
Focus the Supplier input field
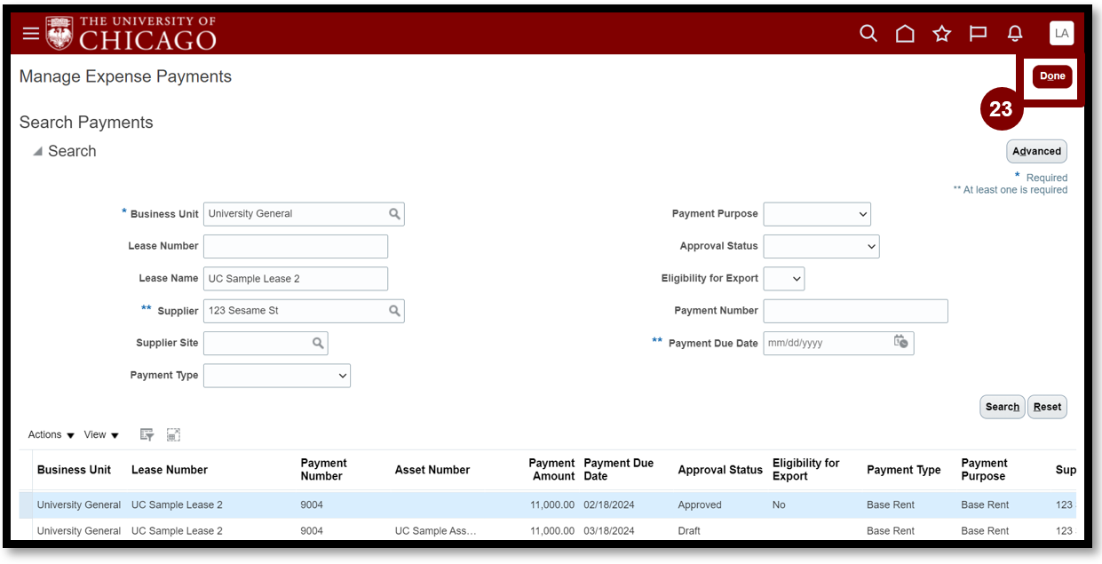295,311
